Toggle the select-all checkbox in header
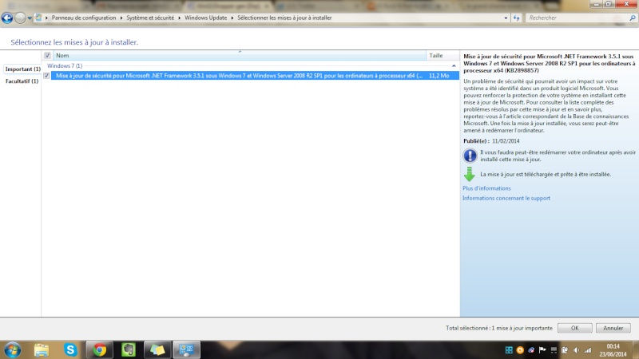This screenshot has height=359, width=639. point(47,55)
